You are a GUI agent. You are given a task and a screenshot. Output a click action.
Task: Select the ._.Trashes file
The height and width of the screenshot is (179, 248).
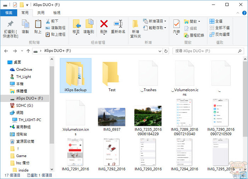coord(148,77)
